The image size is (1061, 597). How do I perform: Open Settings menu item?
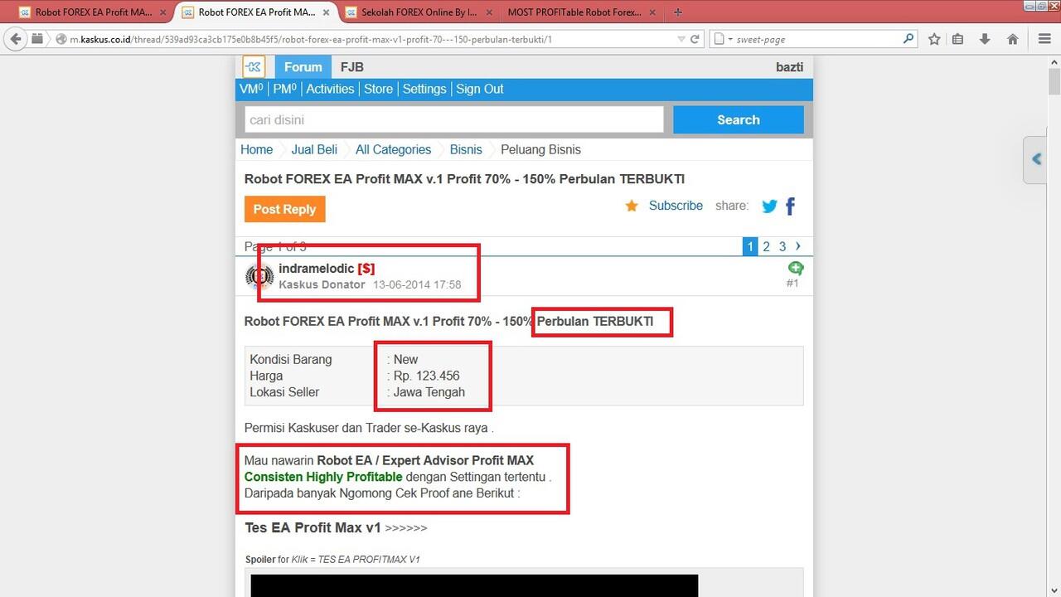(424, 89)
